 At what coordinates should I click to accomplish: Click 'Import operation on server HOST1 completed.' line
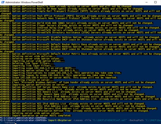(x=36, y=116)
